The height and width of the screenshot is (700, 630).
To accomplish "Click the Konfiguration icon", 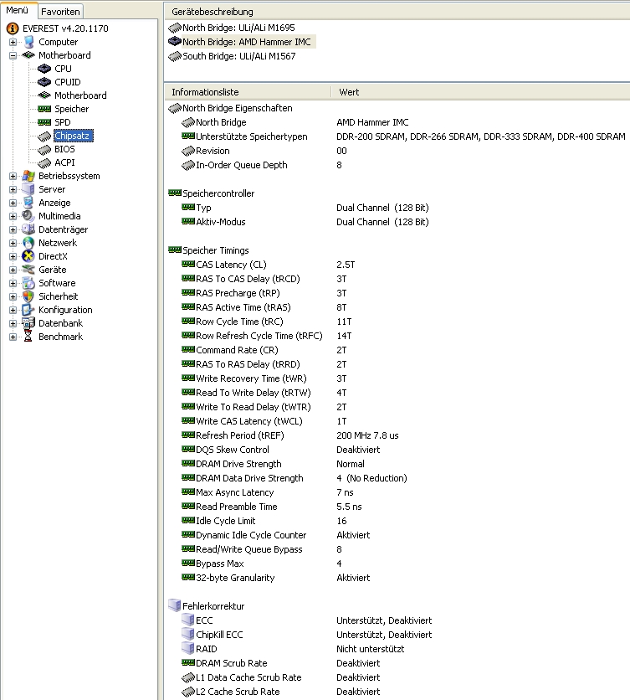I will 28,310.
